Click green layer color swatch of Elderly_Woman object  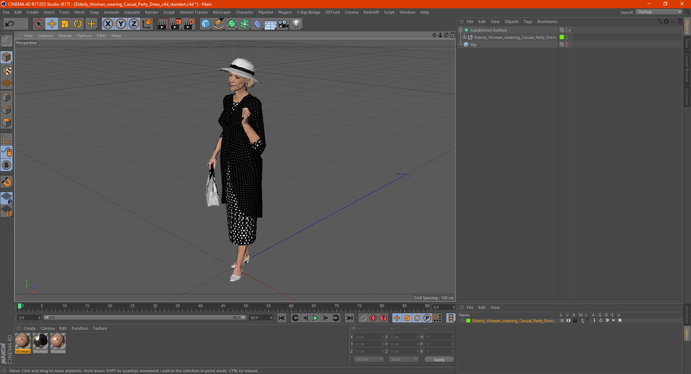point(562,37)
